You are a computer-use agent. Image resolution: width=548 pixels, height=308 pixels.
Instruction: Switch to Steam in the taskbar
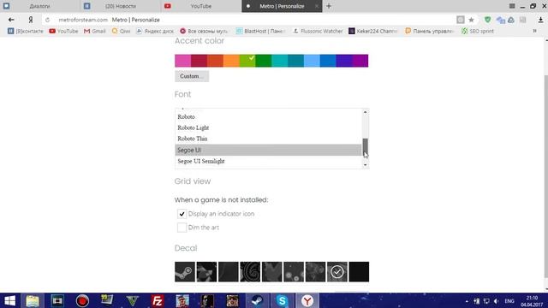pyautogui.click(x=258, y=300)
